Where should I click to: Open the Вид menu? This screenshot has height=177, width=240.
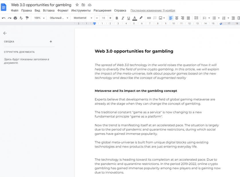click(x=37, y=10)
